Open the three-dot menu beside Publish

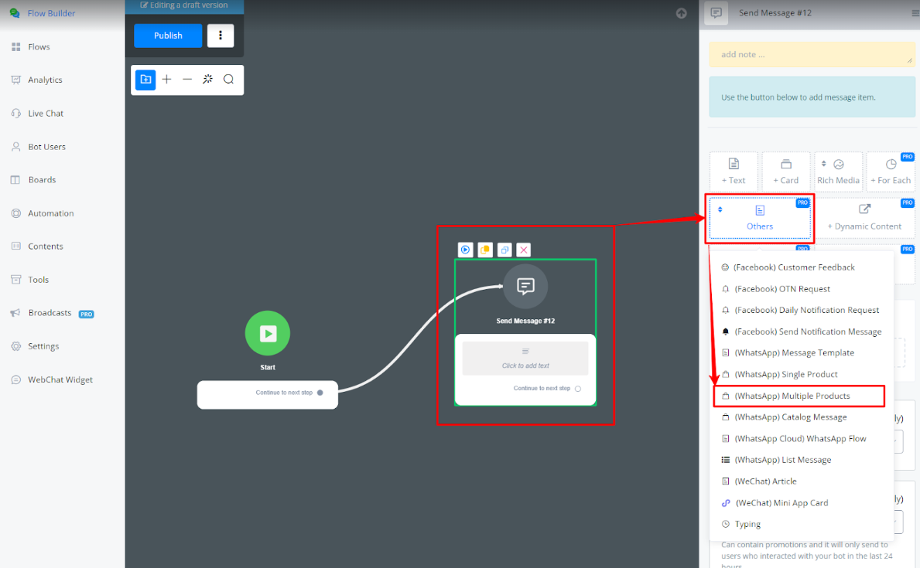pyautogui.click(x=221, y=36)
